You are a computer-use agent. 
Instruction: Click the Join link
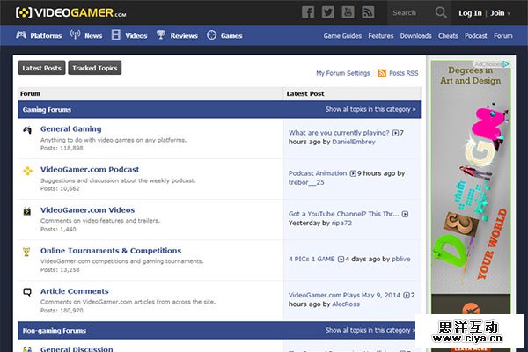click(x=497, y=13)
